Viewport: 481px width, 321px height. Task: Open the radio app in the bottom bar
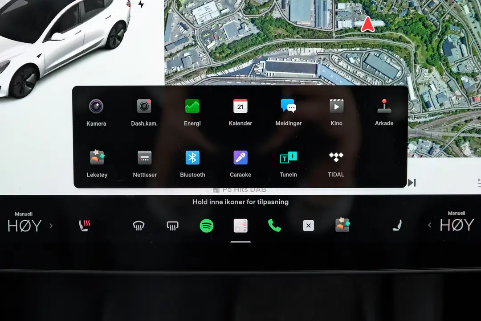point(240,226)
